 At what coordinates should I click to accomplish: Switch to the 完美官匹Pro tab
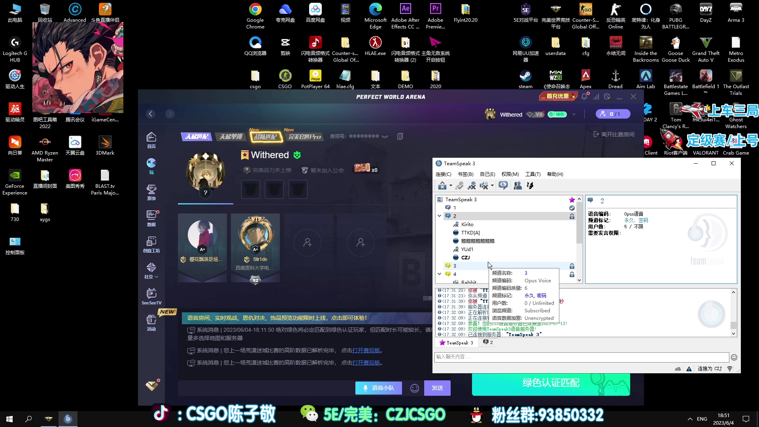coord(304,137)
